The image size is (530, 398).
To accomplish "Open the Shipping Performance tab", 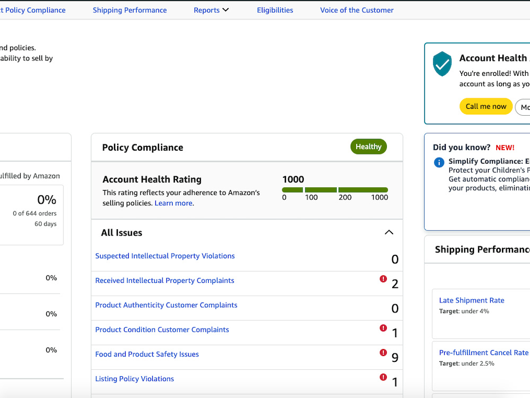I will click(130, 10).
